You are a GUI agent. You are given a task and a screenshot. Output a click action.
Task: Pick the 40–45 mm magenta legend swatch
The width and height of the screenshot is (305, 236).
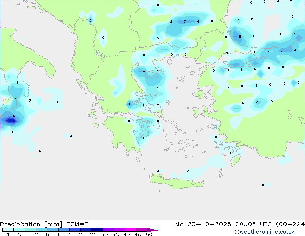[130, 230]
